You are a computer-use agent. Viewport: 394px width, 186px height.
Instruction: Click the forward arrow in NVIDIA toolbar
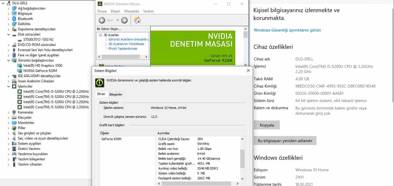pos(124,20)
